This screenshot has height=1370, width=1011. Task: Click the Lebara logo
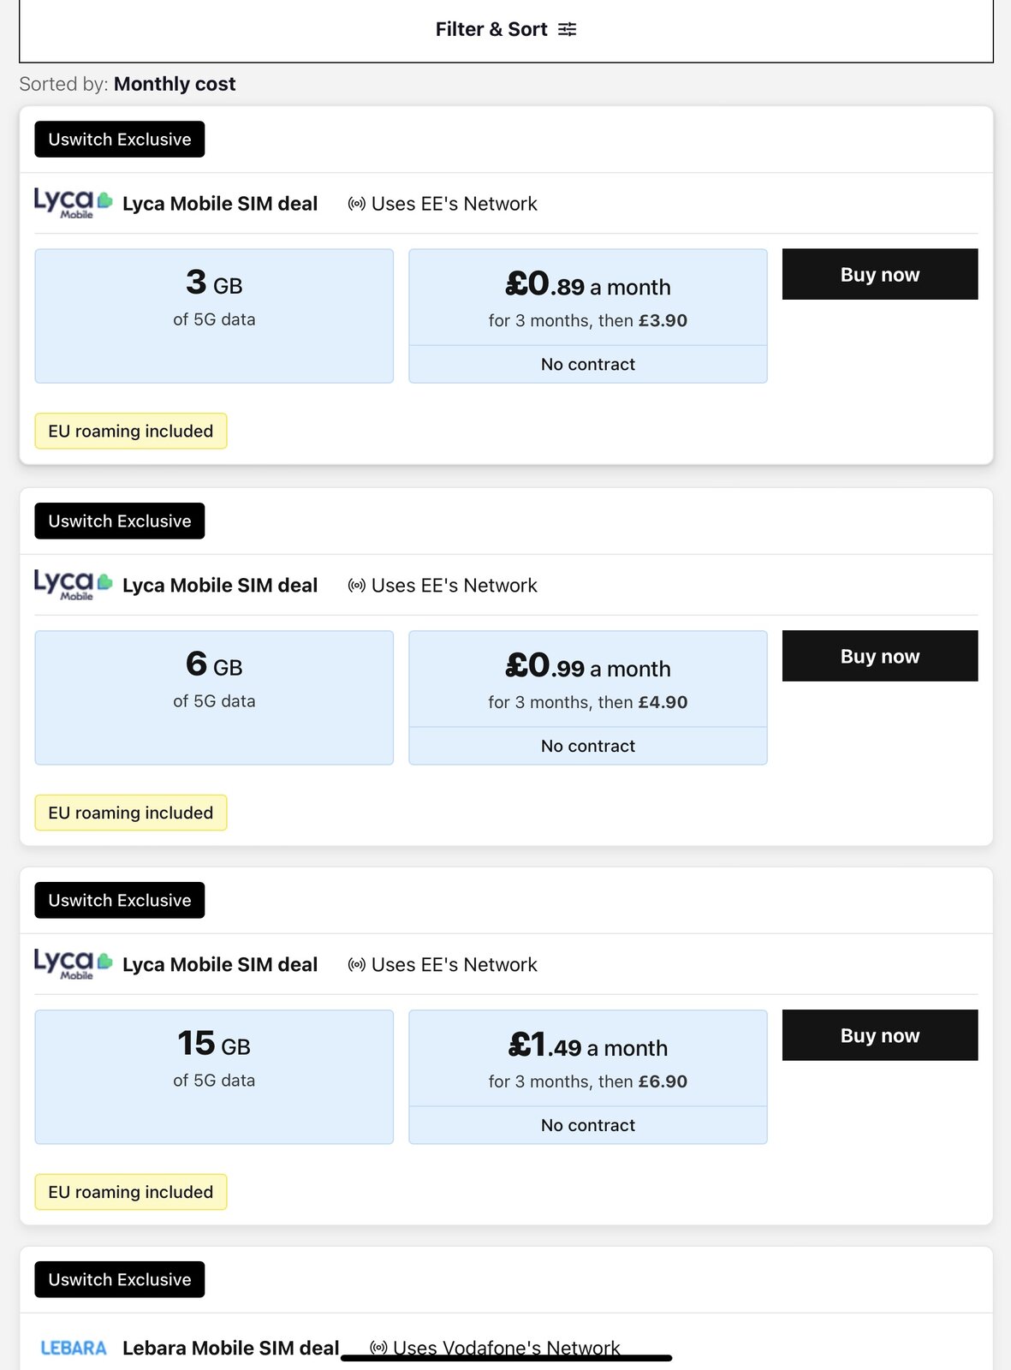click(x=74, y=1349)
